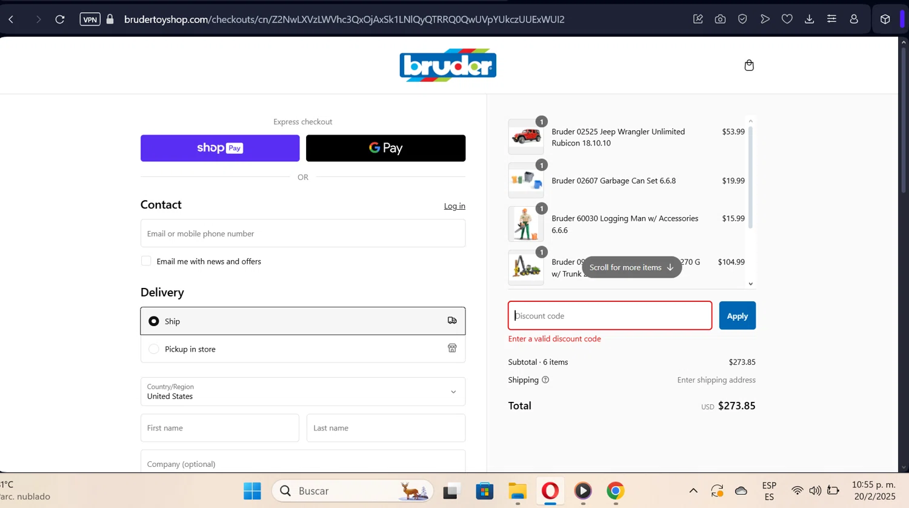Focus Email or mobile phone number field
Image resolution: width=909 pixels, height=508 pixels.
click(303, 233)
